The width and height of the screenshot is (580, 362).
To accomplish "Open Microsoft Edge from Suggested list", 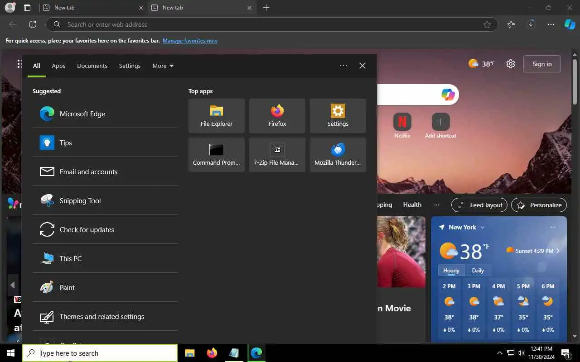I will (x=105, y=114).
